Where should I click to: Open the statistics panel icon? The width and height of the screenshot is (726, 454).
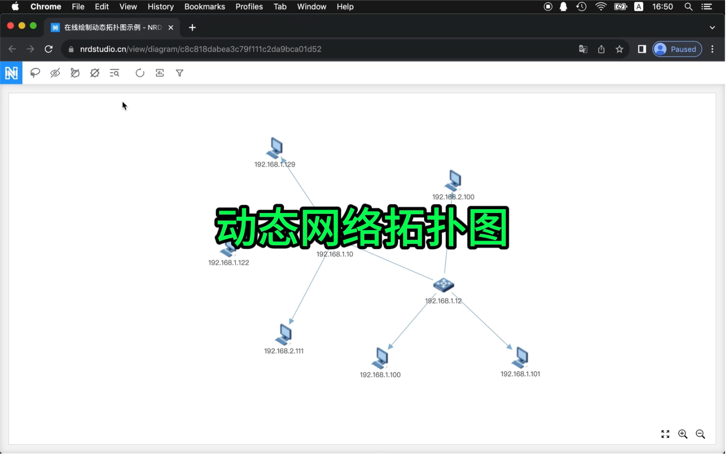pyautogui.click(x=160, y=73)
